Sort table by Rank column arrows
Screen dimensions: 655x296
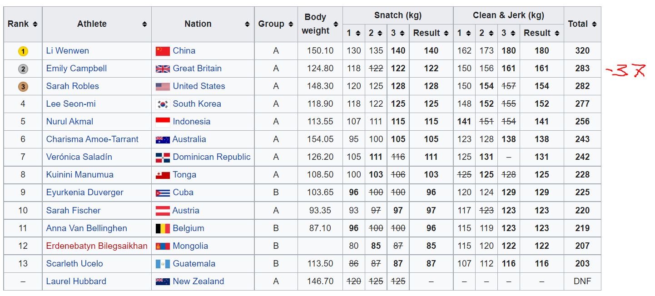click(35, 24)
